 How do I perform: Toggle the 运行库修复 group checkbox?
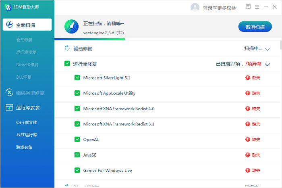pyautogui.click(x=67, y=63)
